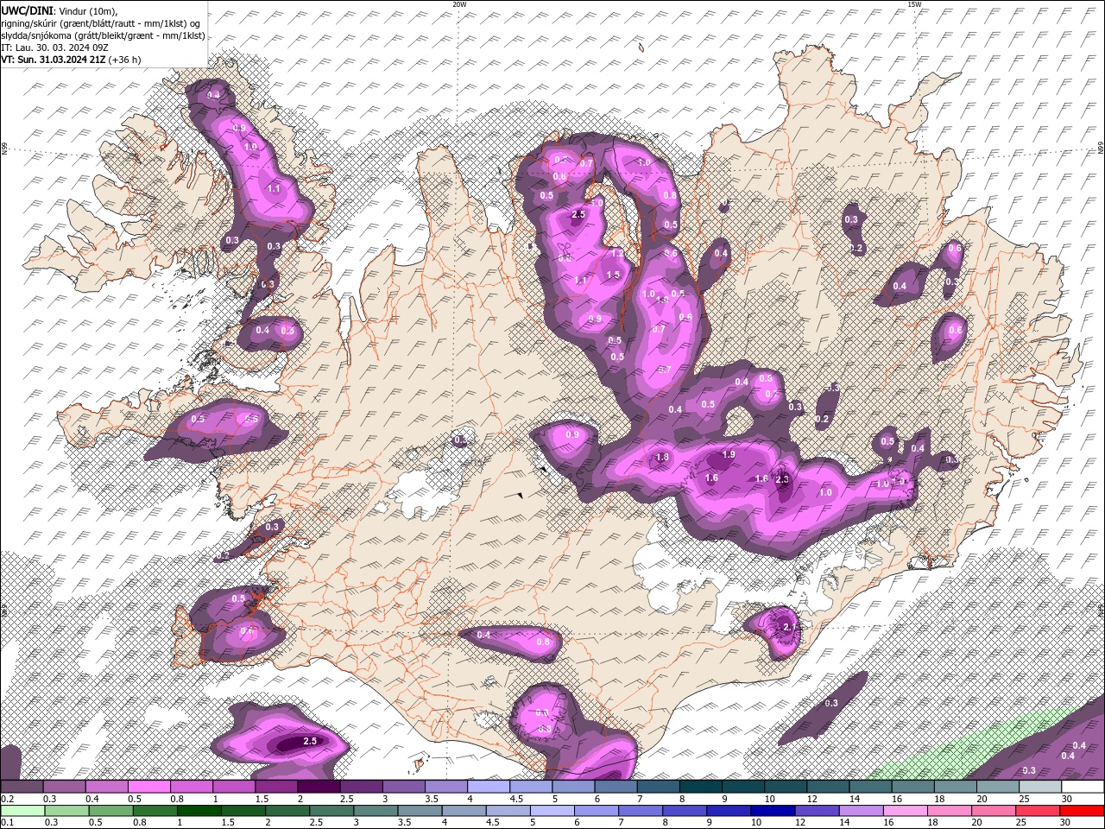Click the '15W' longitude label
This screenshot has width=1105, height=829.
click(914, 4)
